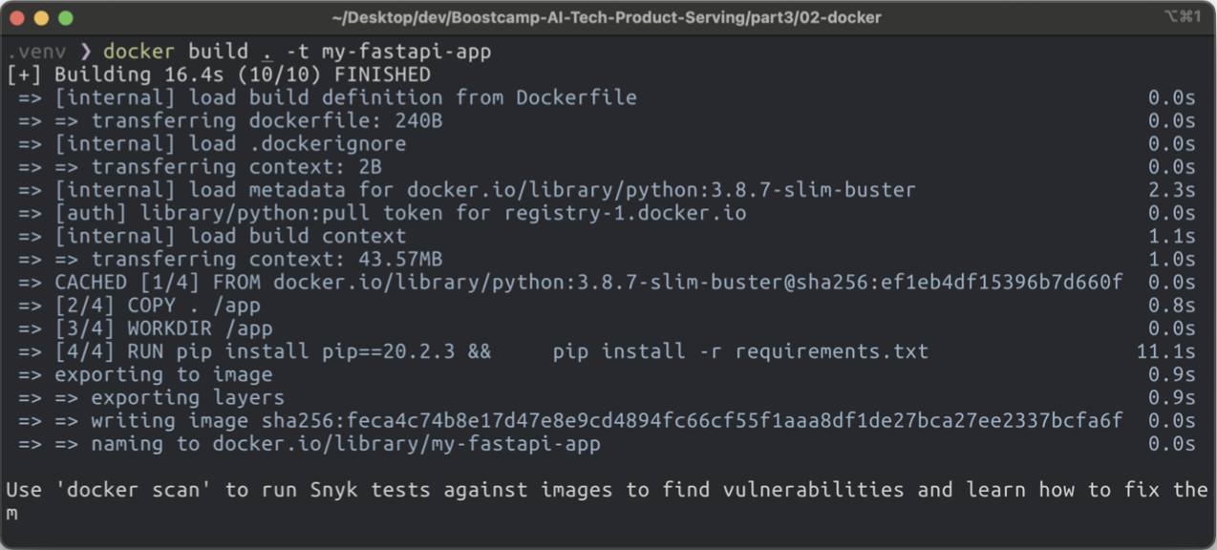
Task: Maximize the terminal using green button
Action: [x=65, y=18]
